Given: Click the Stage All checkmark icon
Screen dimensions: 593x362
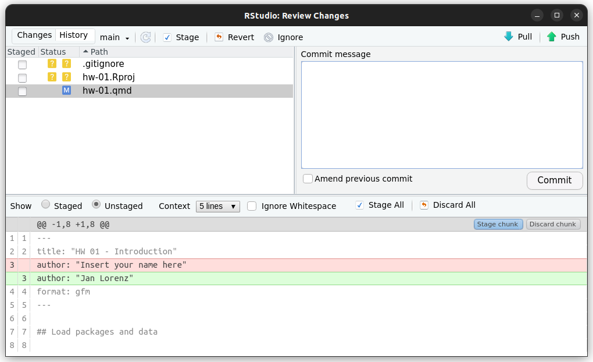Looking at the screenshot, I should click(360, 205).
